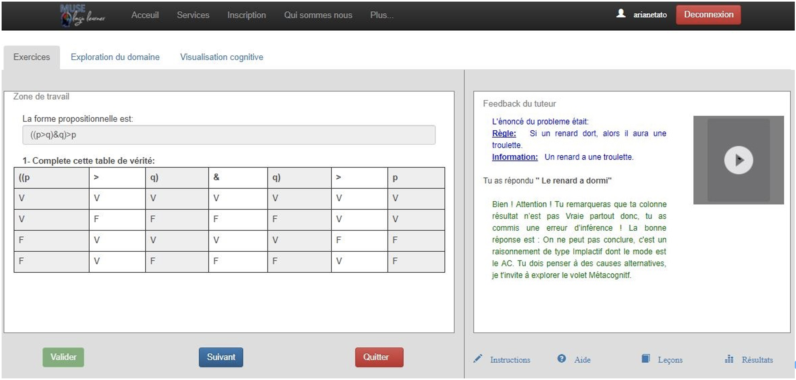The width and height of the screenshot is (796, 380).
Task: Click the Aide question mark icon
Action: click(x=561, y=358)
